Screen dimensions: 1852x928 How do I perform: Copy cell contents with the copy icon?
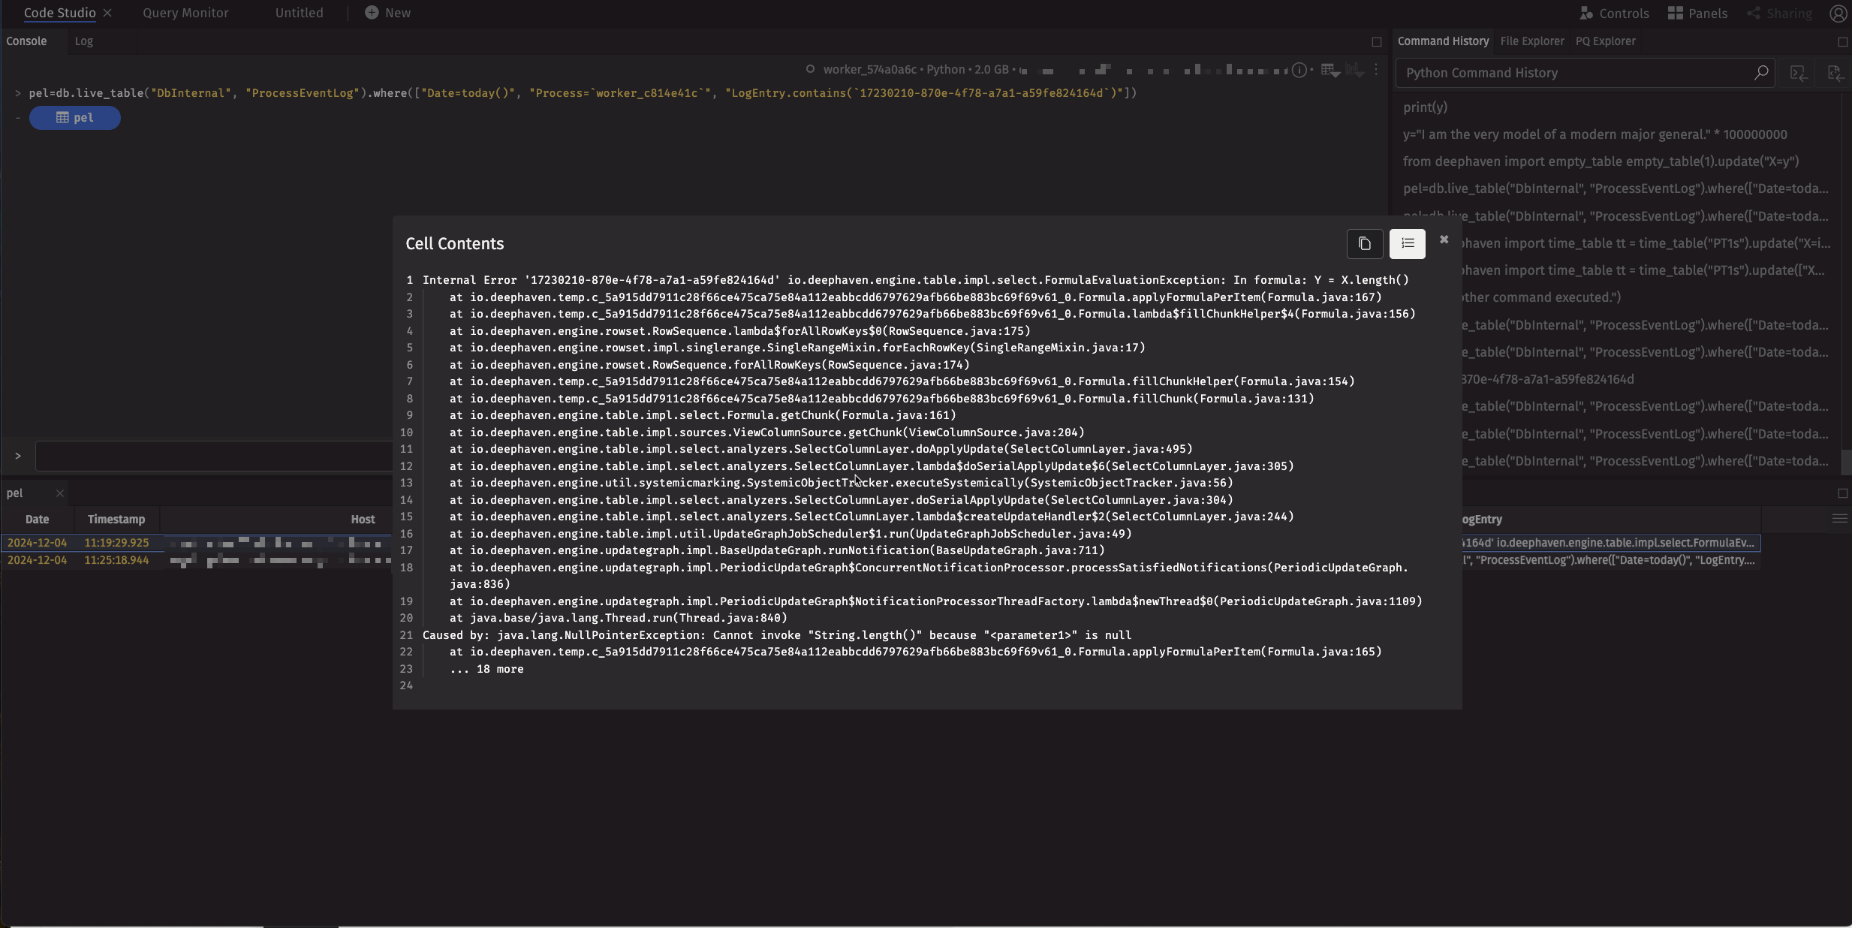point(1364,244)
